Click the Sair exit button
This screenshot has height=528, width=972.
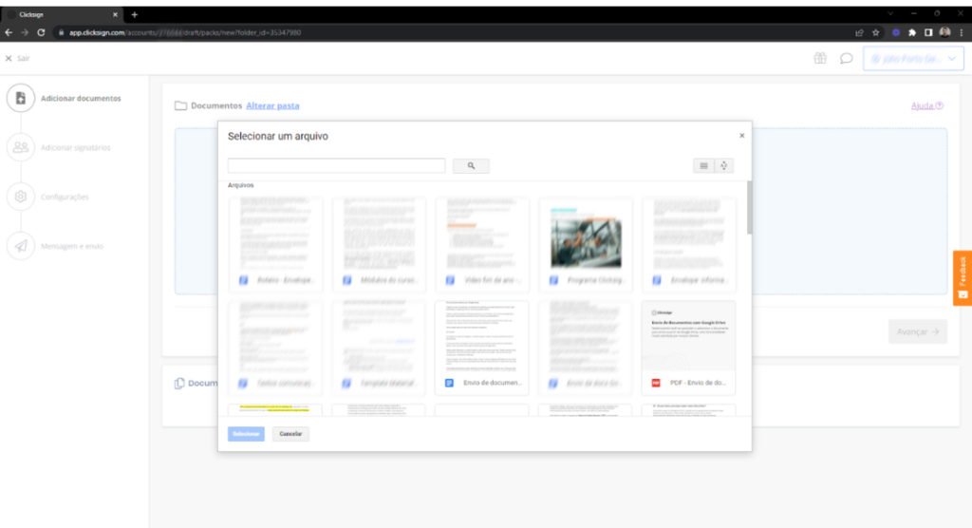[x=17, y=58]
